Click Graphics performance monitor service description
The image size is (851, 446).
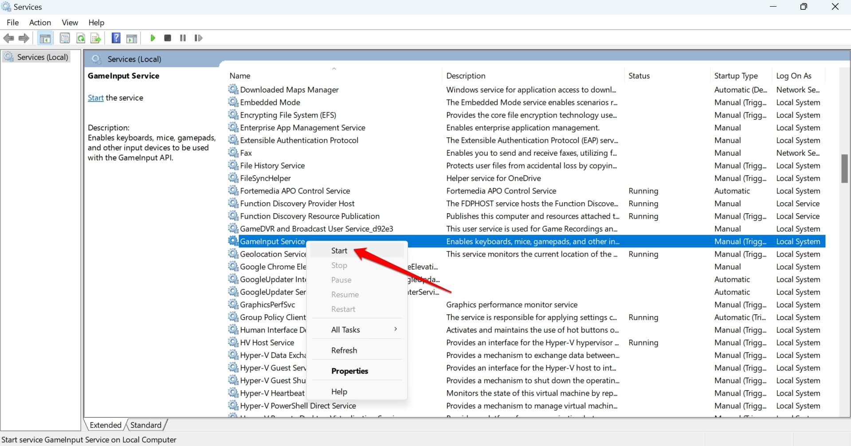(x=512, y=305)
